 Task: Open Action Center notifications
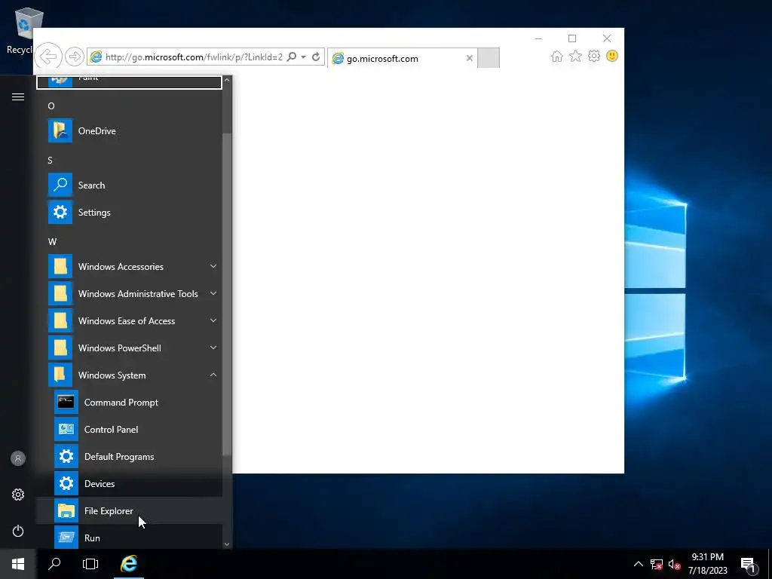point(748,564)
